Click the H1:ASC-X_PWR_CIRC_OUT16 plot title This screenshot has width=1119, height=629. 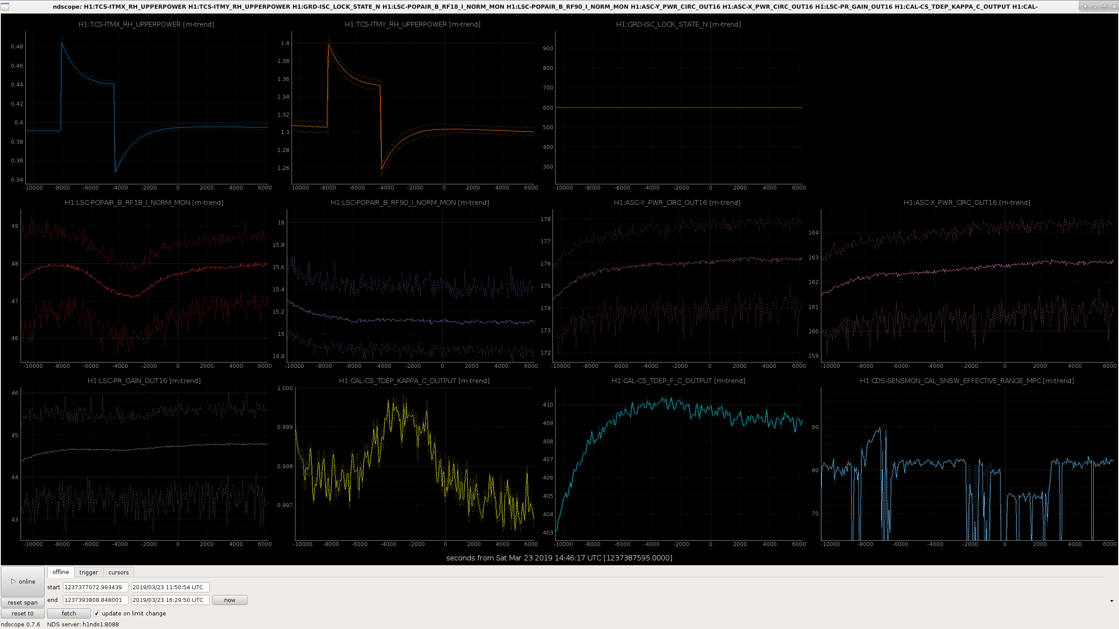(x=967, y=203)
